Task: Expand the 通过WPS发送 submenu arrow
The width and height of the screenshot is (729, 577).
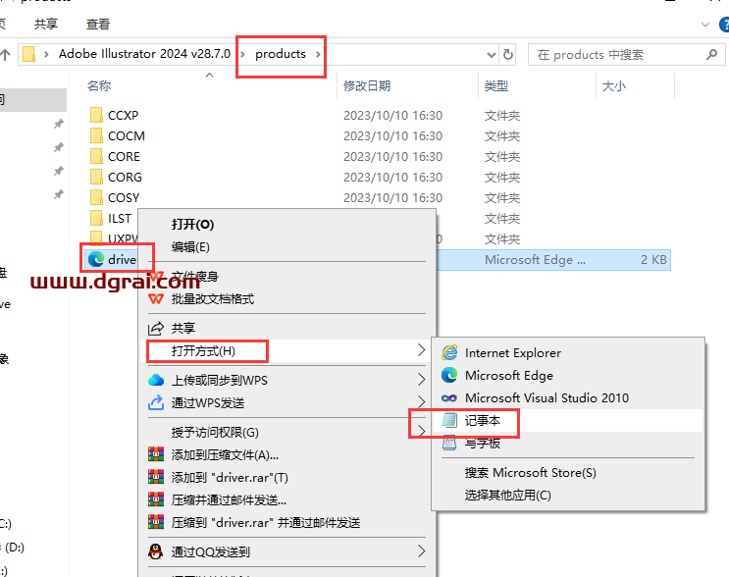Action: (421, 401)
